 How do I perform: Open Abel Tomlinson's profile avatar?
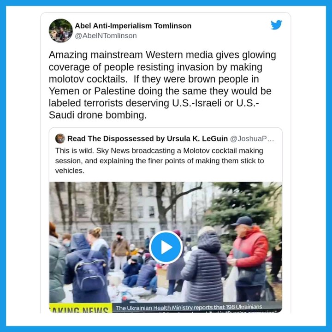[x=61, y=30]
